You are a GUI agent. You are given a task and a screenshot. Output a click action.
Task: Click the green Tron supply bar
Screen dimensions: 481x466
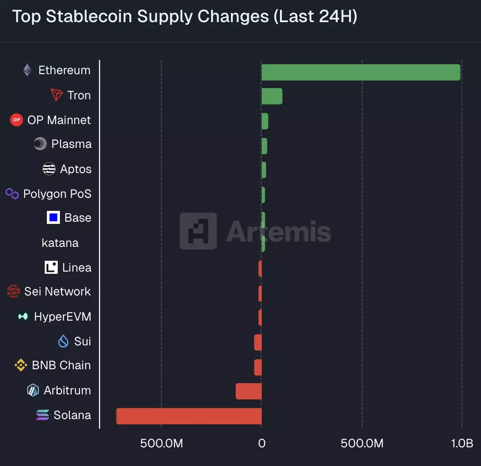point(272,96)
